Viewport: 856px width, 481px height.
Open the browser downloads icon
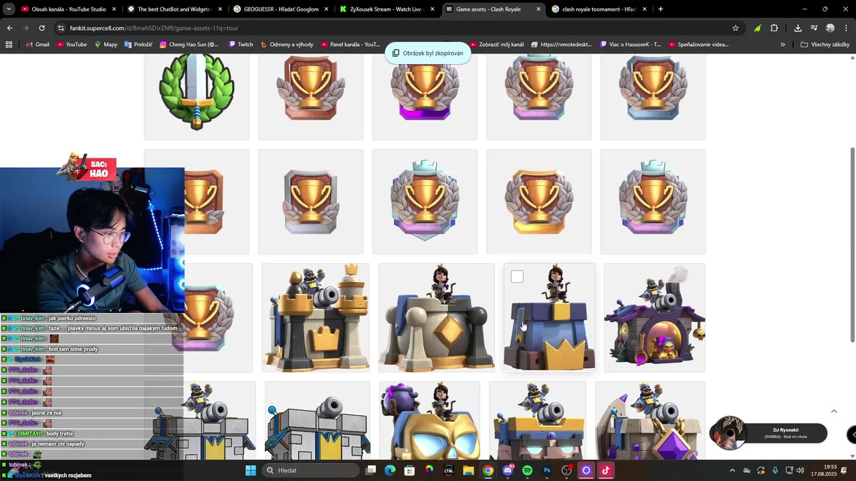pyautogui.click(x=798, y=28)
